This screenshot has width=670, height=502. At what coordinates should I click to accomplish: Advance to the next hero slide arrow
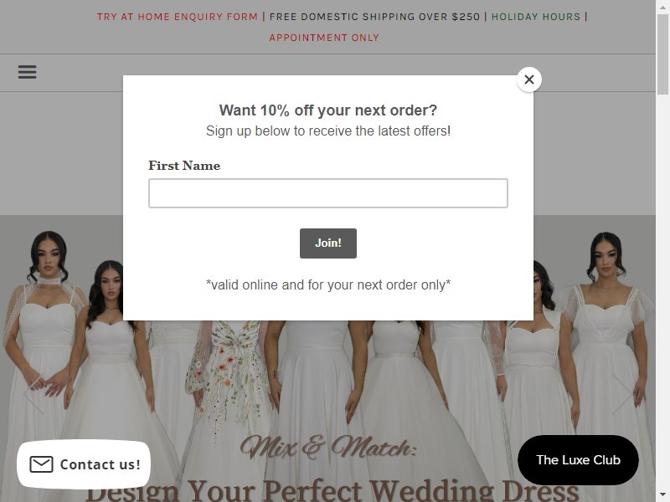[621, 395]
